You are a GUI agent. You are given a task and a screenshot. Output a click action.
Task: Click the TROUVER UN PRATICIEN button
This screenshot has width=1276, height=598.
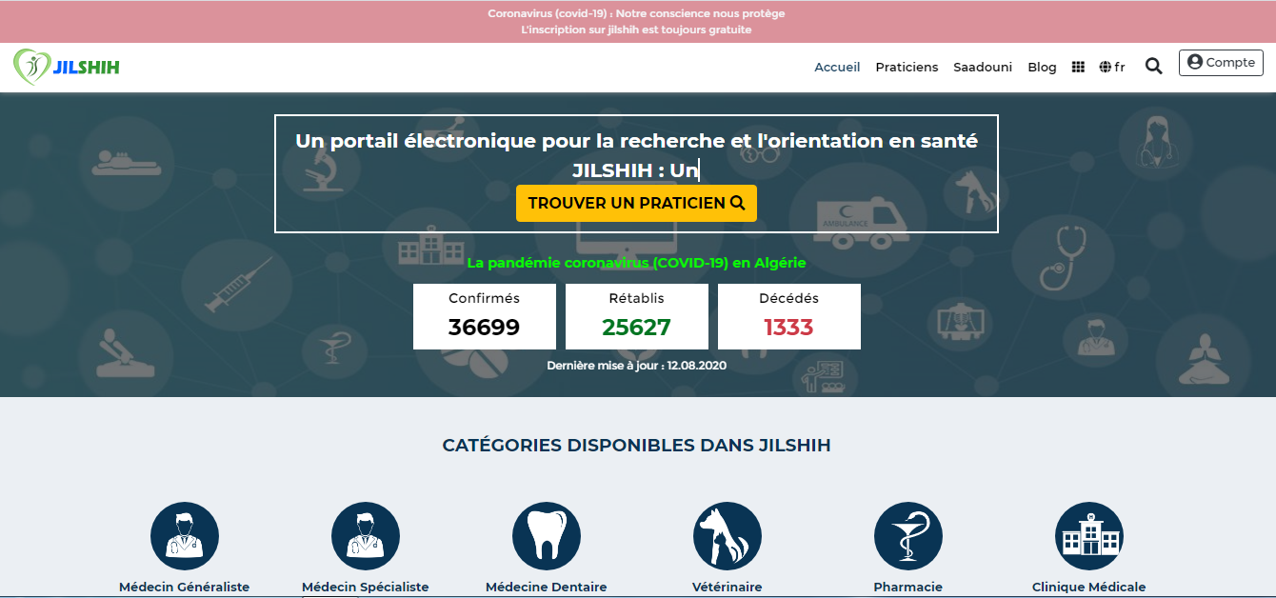pyautogui.click(x=636, y=203)
